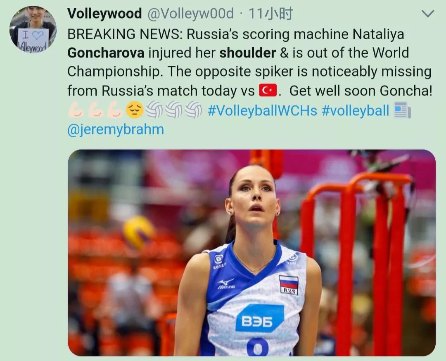446x361 pixels.
Task: Open the tweet options chevron dropdown
Action: tap(428, 13)
